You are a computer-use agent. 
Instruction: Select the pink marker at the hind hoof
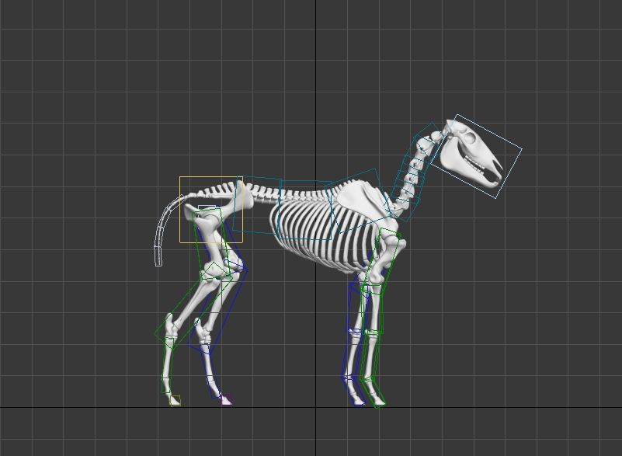point(225,400)
